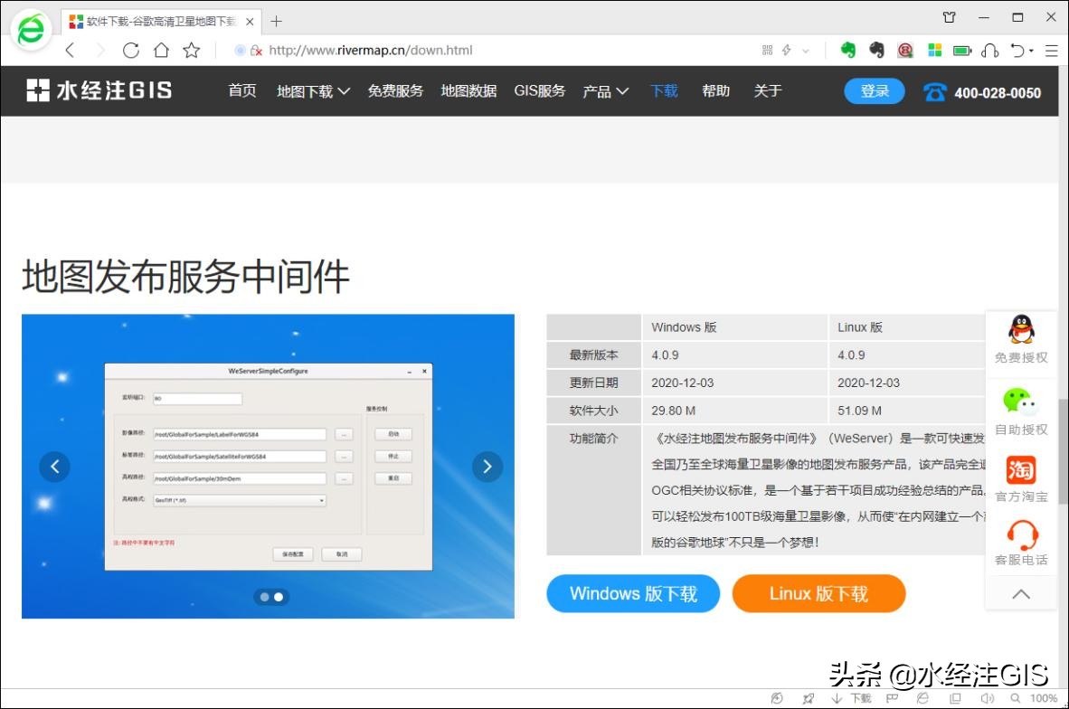
Task: Open 地图数据 navigation item
Action: click(468, 90)
